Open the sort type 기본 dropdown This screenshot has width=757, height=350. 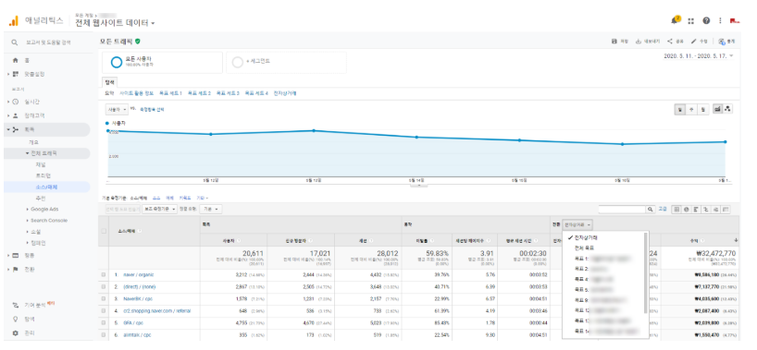coord(210,210)
